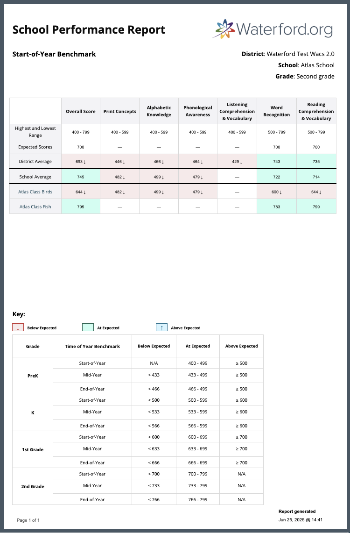Viewport: 350px width, 533px height.
Task: Click the 766 - 799 At Expected cell
Action: (x=198, y=499)
